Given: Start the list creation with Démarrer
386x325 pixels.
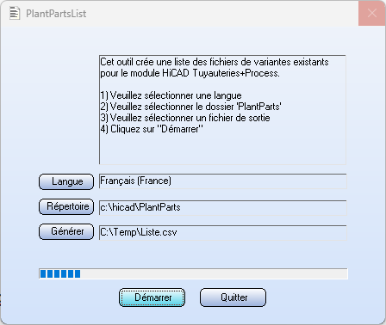Looking at the screenshot, I should pyautogui.click(x=152, y=297).
